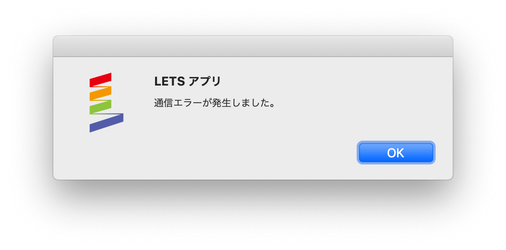Click the 通信エラーが発生しました message text

click(x=214, y=104)
